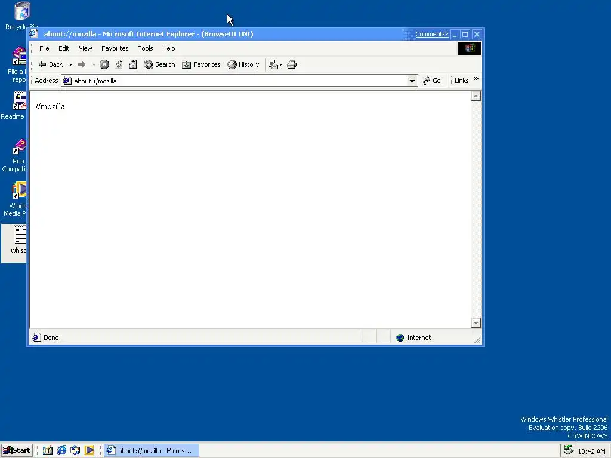This screenshot has width=611, height=458.
Task: Open the Edit menu
Action: tap(64, 48)
